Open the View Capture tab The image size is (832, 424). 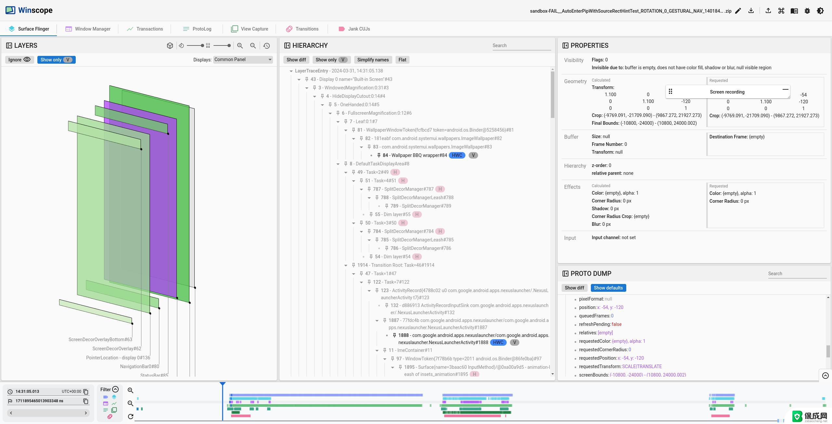[x=250, y=29]
